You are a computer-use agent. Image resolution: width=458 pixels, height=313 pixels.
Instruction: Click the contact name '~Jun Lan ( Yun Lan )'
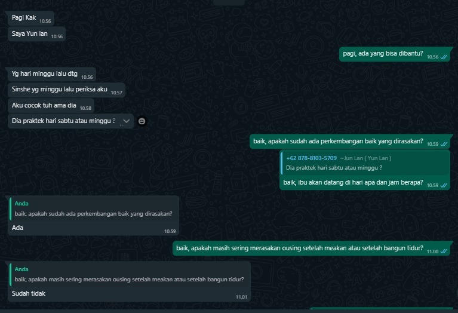[x=365, y=158]
